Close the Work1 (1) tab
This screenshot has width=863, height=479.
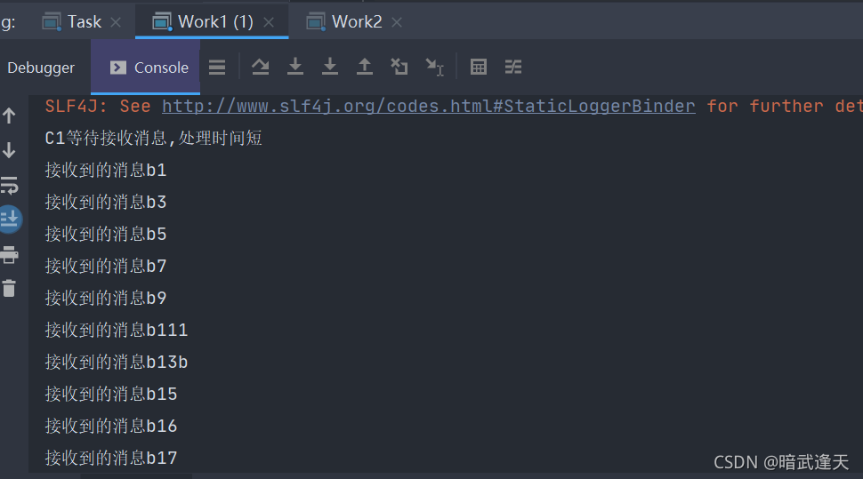click(x=269, y=22)
